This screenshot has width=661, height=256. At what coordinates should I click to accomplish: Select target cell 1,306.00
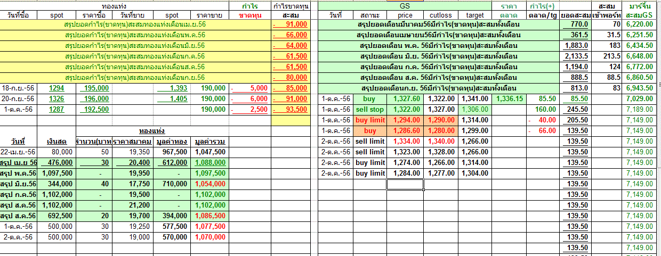475,110
